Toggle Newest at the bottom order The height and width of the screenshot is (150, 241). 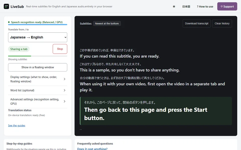pyautogui.click(x=107, y=23)
